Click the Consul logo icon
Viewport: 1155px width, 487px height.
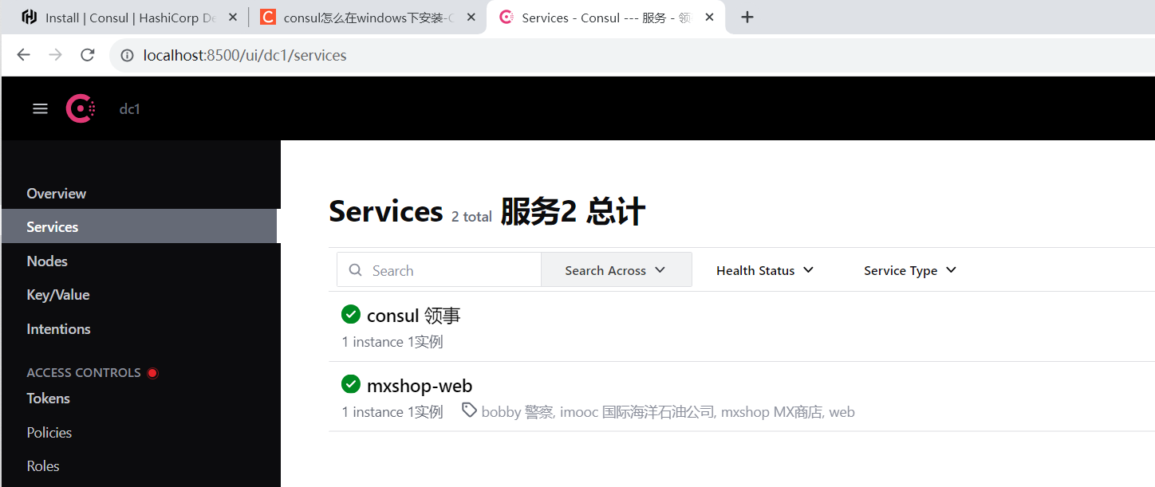pos(81,108)
